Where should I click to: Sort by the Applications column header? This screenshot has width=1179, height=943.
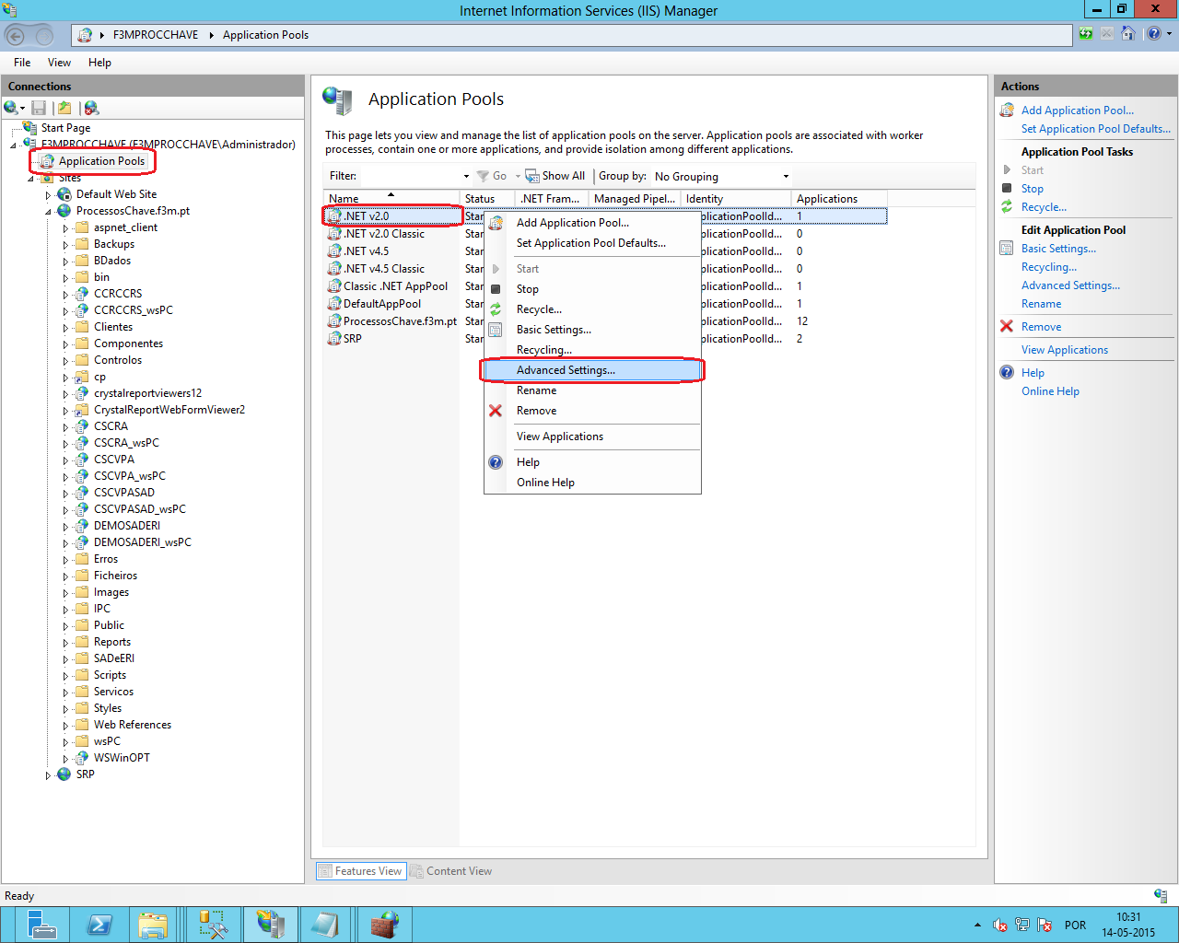[x=839, y=199]
